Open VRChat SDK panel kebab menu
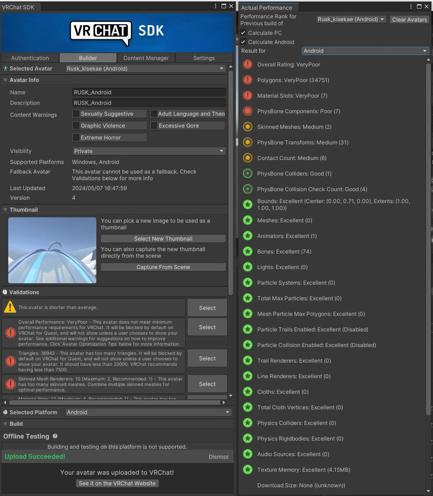This screenshot has height=496, width=433. click(216, 6)
